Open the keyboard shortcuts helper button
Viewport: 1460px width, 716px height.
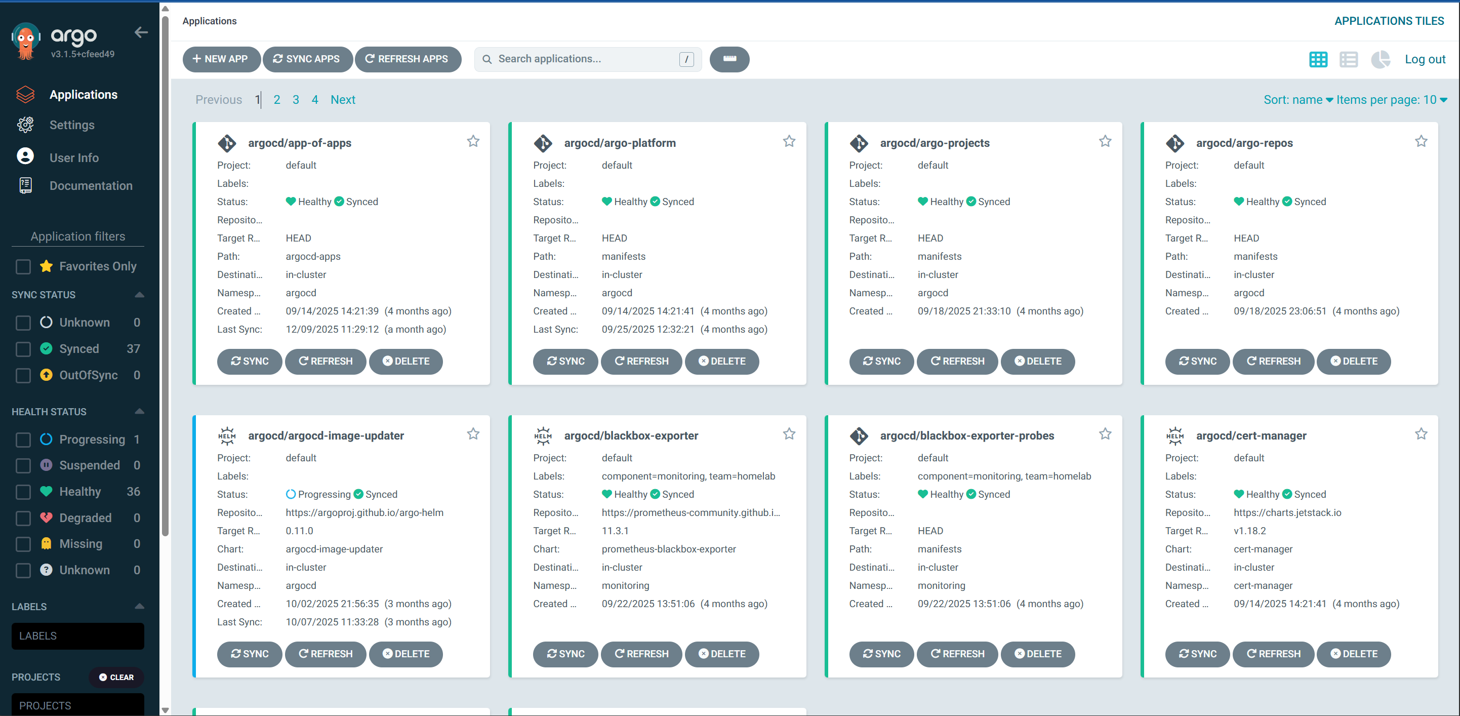(729, 59)
